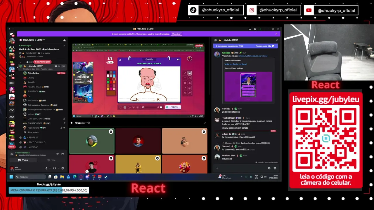
Task: Select line tool in Gartic
Action: point(185,88)
